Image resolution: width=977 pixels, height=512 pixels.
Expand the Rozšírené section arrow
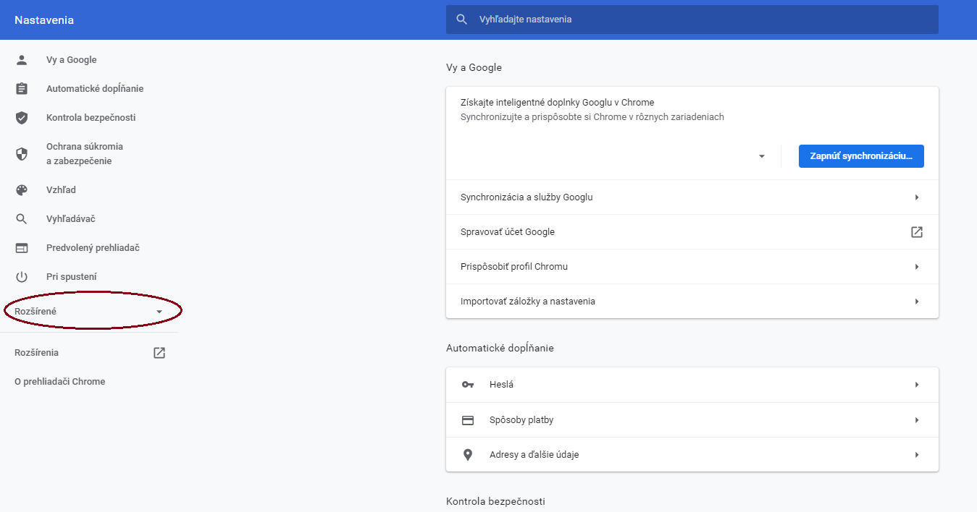(159, 312)
